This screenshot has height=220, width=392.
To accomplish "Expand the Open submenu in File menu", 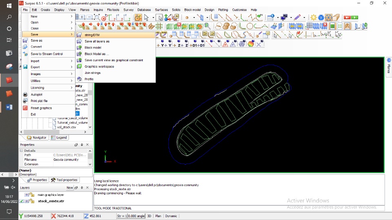I will [49, 22].
